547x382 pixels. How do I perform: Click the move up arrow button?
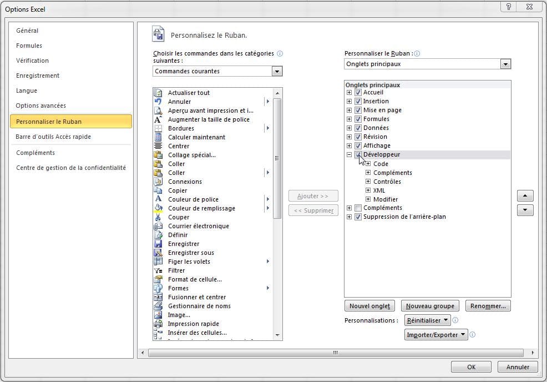tap(525, 196)
